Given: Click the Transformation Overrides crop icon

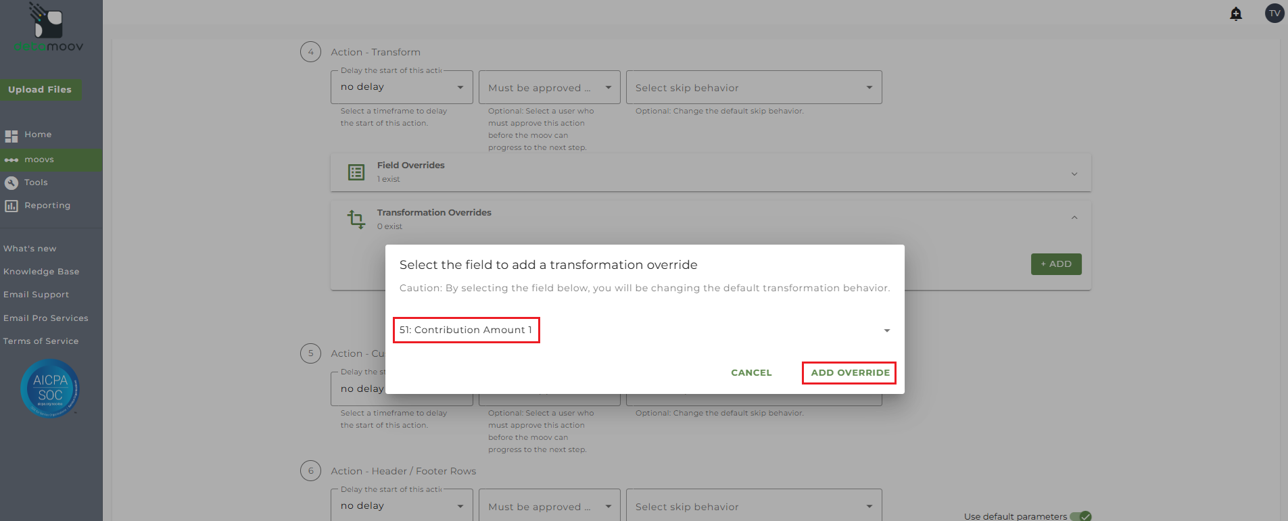Looking at the screenshot, I should [x=356, y=219].
